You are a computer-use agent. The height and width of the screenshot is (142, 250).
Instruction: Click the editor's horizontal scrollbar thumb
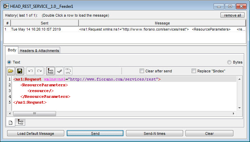click(x=35, y=113)
